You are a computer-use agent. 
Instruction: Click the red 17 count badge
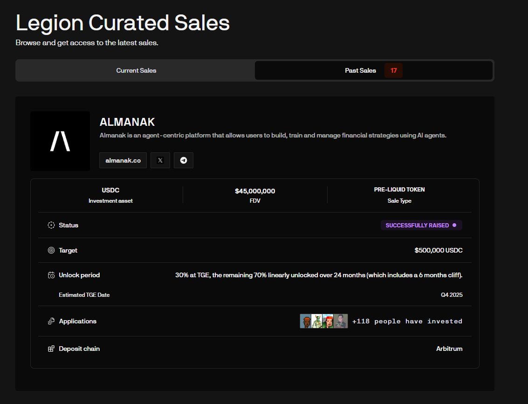tap(394, 70)
